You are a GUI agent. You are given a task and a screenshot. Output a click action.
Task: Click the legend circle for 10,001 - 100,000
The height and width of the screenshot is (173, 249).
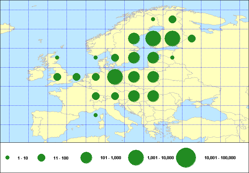coord(186,158)
